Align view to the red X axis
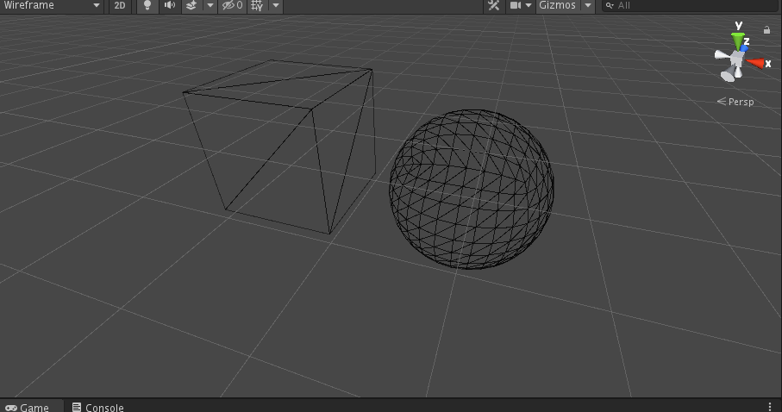 755,63
